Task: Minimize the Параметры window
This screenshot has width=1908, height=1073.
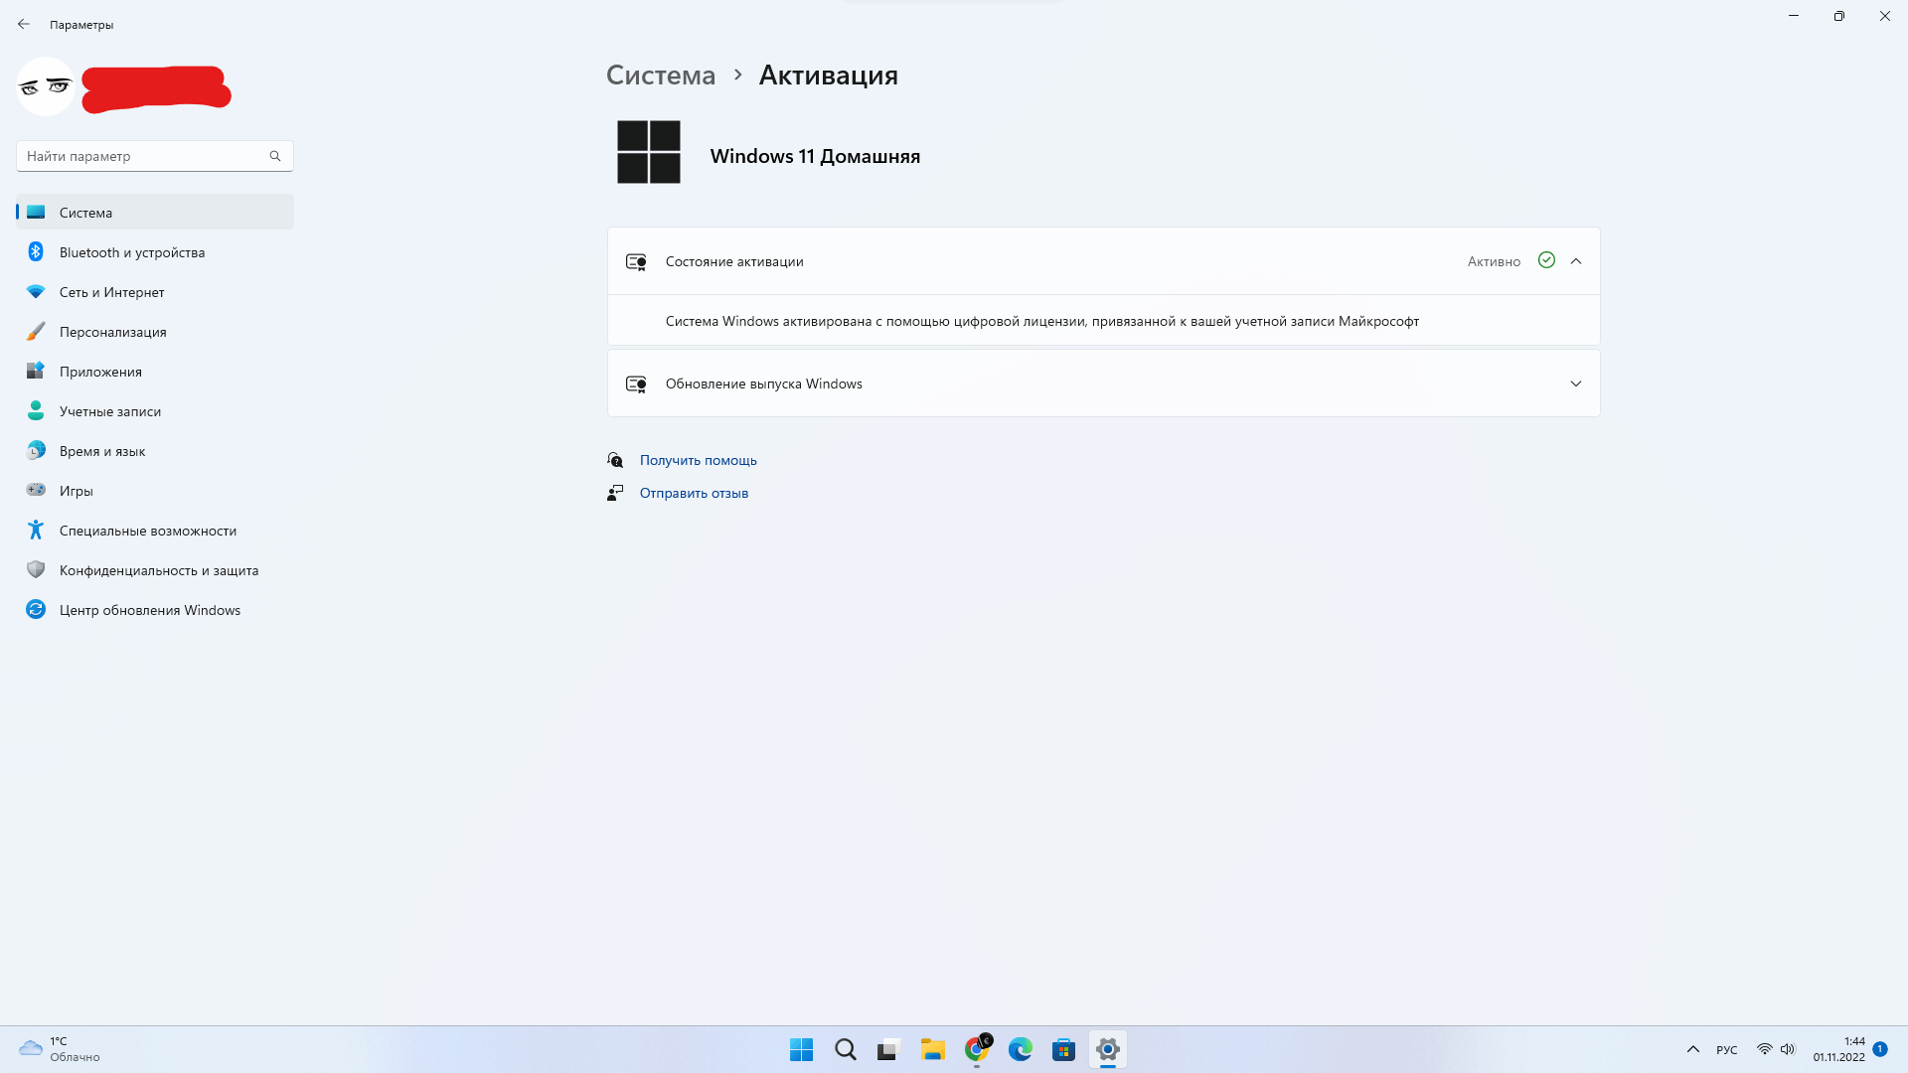Action: pyautogui.click(x=1794, y=16)
